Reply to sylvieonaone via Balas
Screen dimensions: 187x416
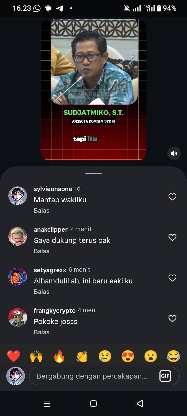(x=42, y=211)
